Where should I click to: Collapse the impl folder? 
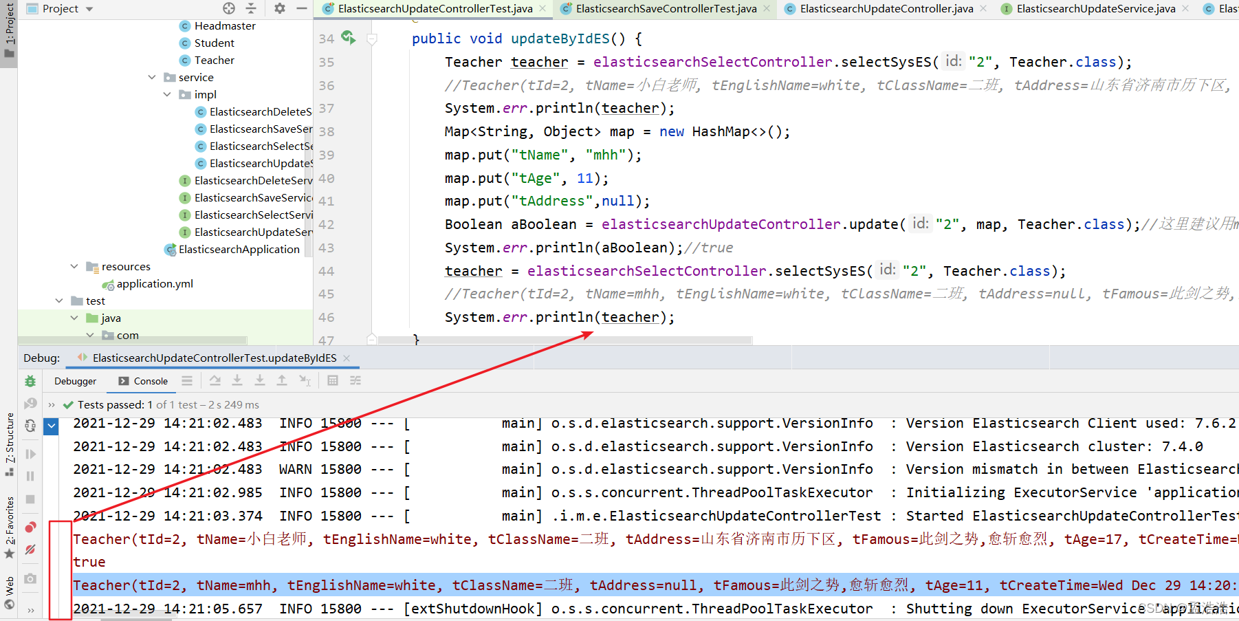[x=167, y=94]
